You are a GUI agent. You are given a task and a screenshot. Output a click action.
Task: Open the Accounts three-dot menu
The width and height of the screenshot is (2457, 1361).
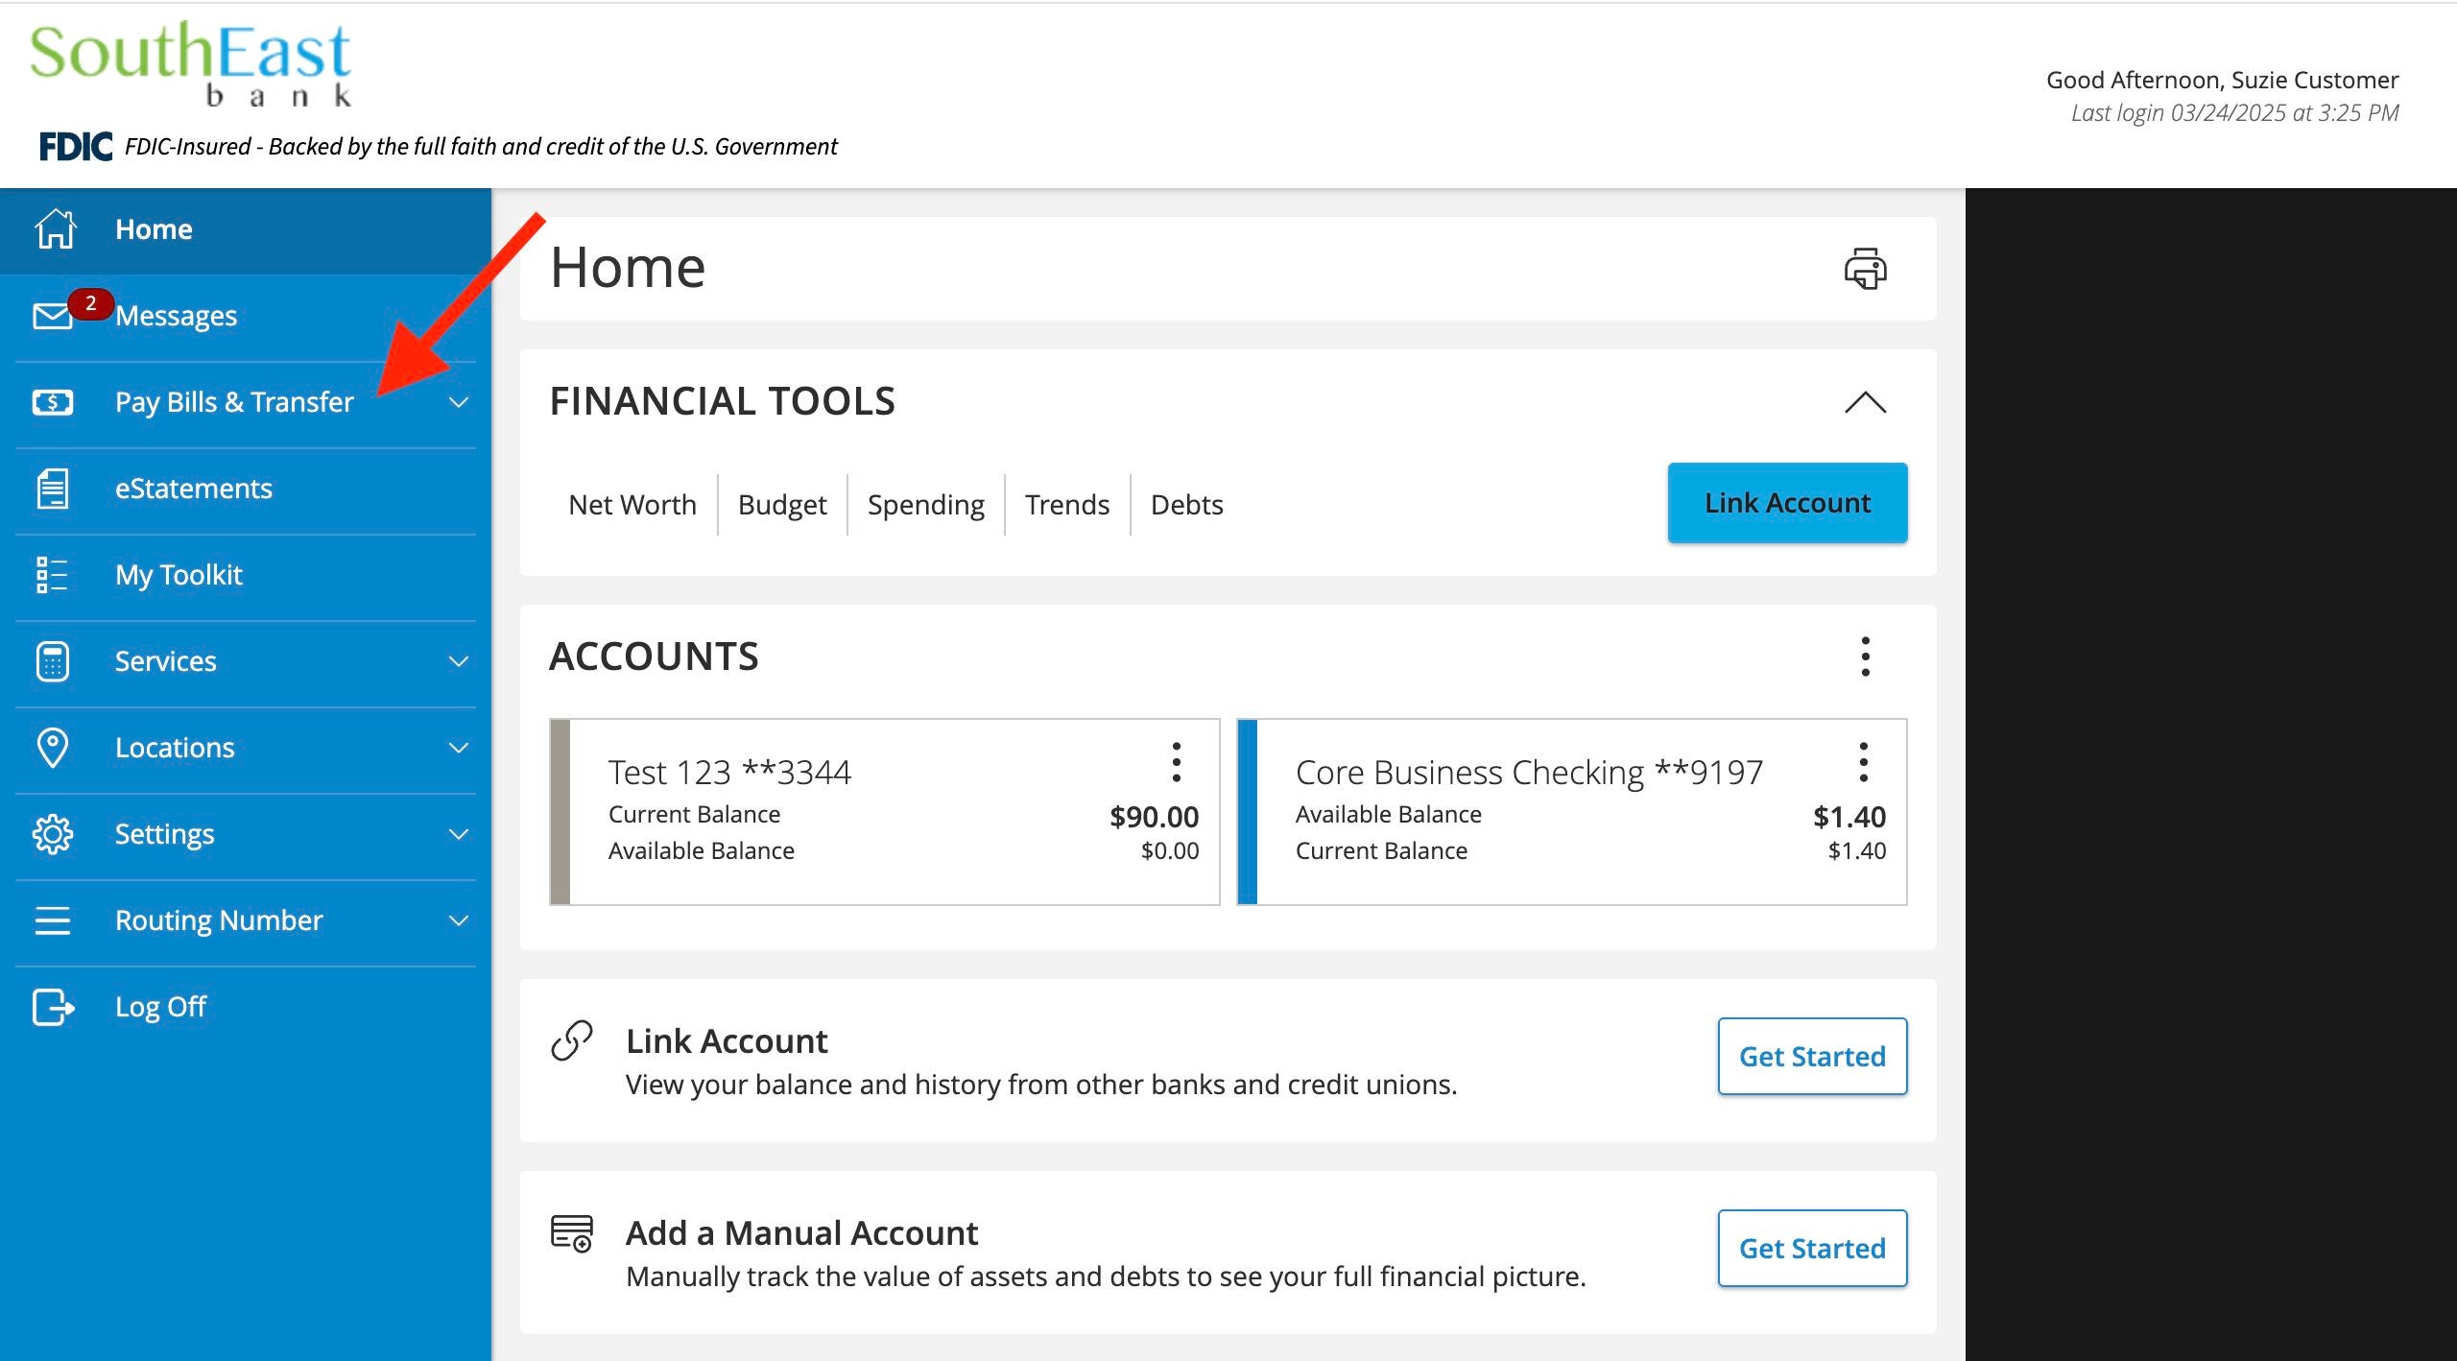pyautogui.click(x=1866, y=657)
